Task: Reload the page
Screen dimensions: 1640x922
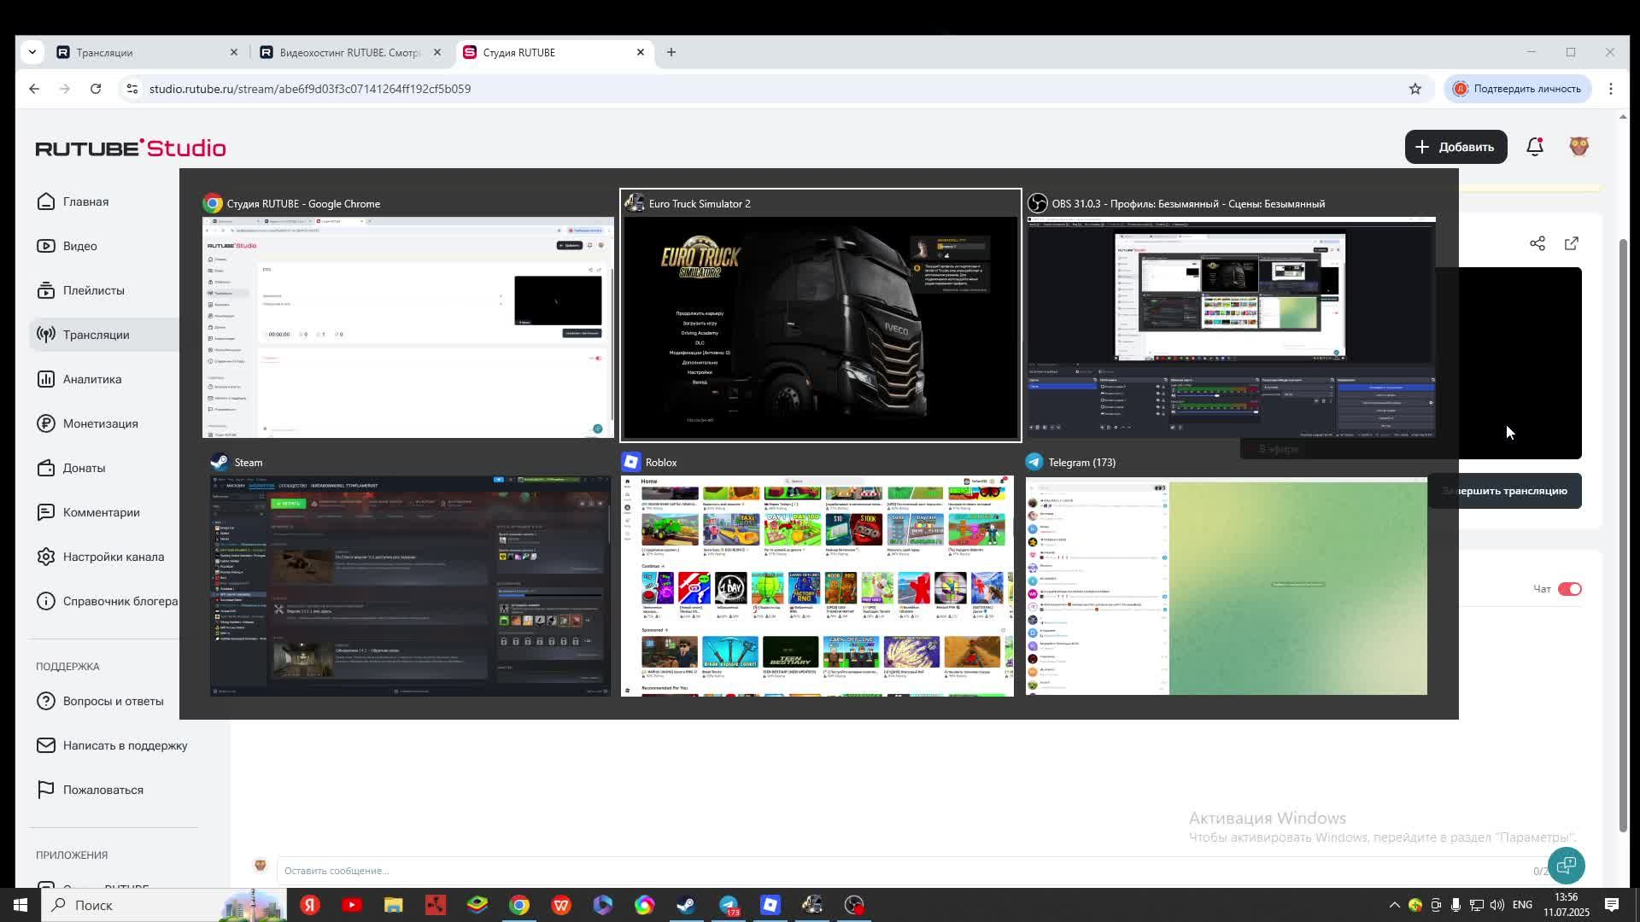Action: pyautogui.click(x=96, y=89)
